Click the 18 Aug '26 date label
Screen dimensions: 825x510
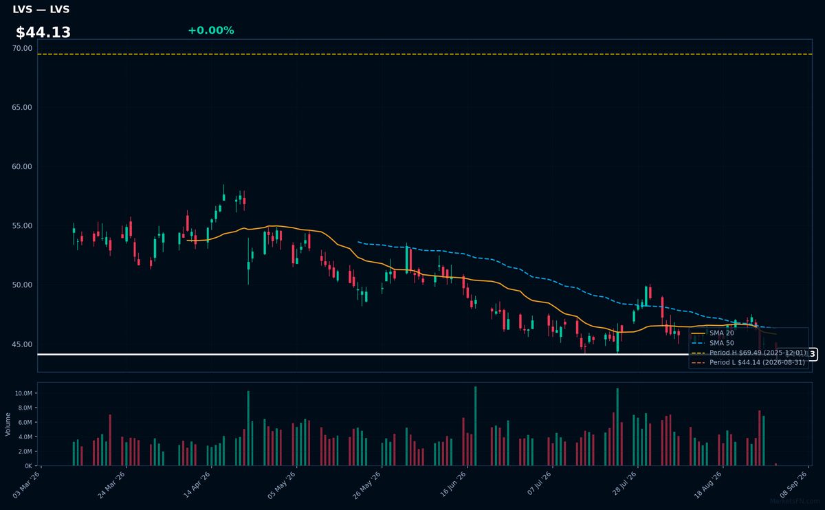tap(709, 484)
